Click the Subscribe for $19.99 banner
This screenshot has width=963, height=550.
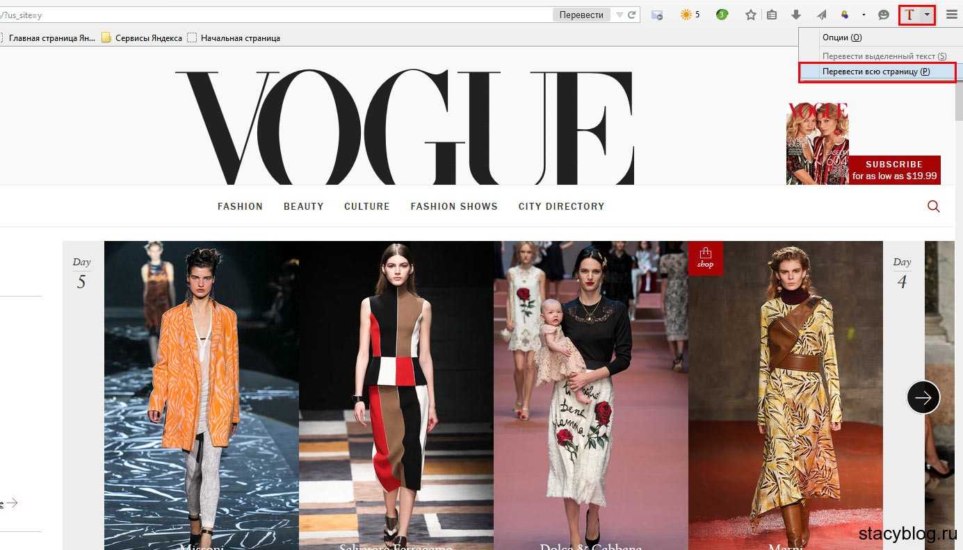click(894, 170)
